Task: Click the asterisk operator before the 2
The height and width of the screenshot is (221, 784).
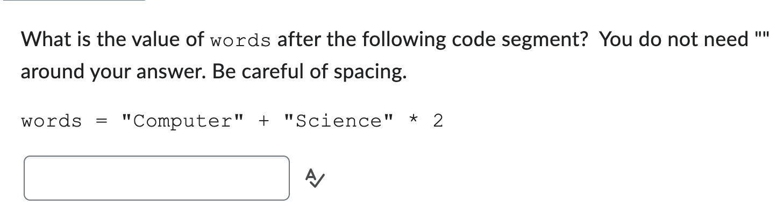Action: 413,119
